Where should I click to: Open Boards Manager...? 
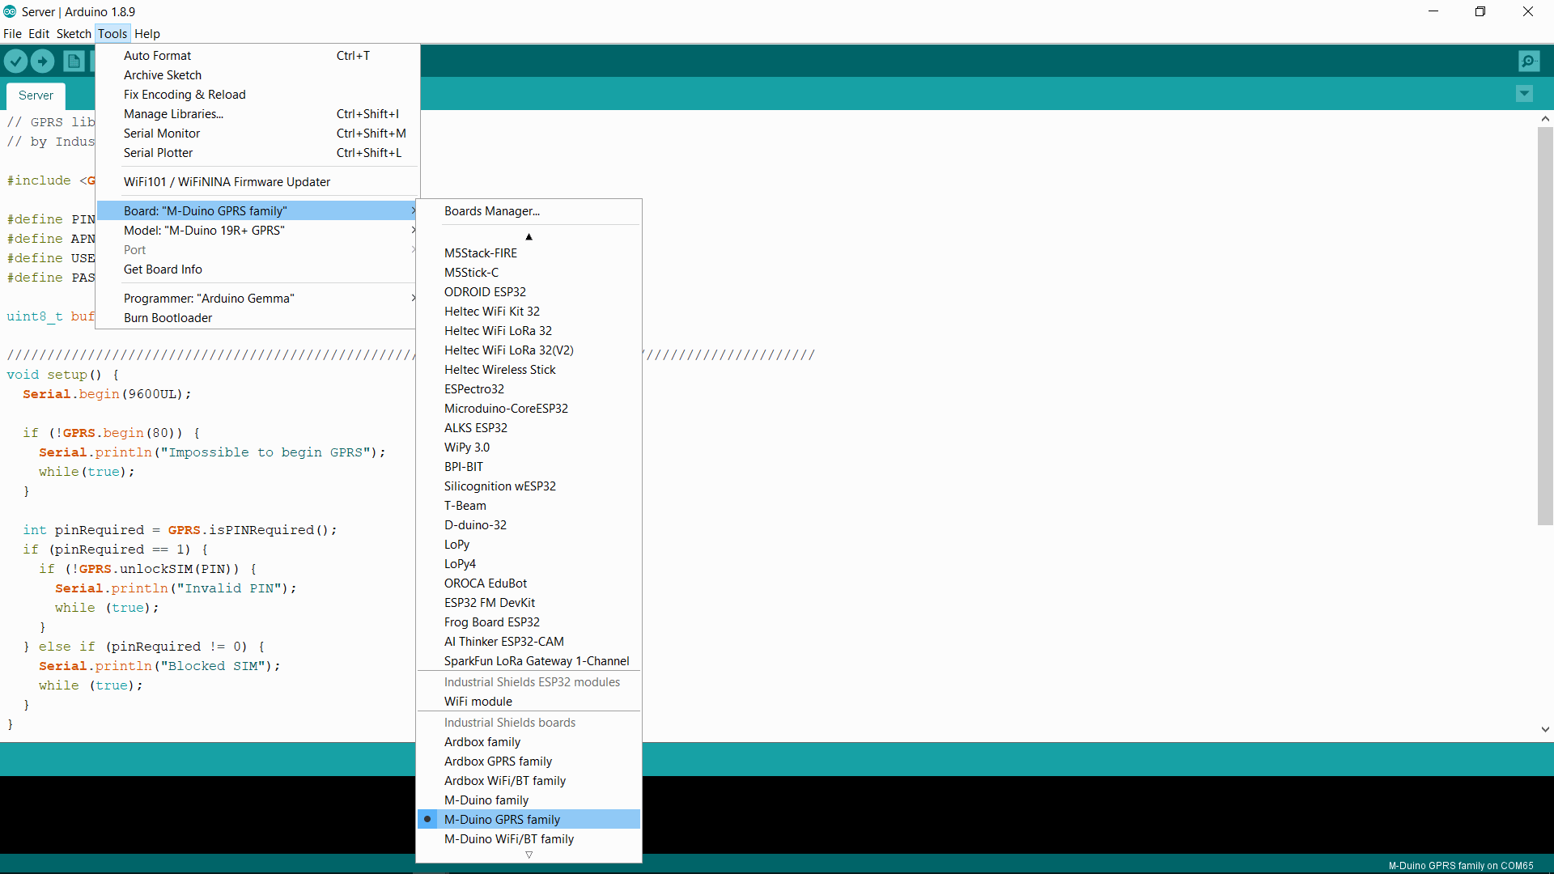tap(529, 210)
